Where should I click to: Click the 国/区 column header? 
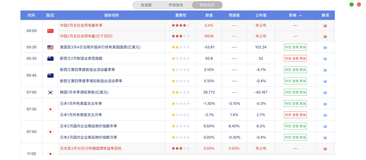pyautogui.click(x=50, y=15)
